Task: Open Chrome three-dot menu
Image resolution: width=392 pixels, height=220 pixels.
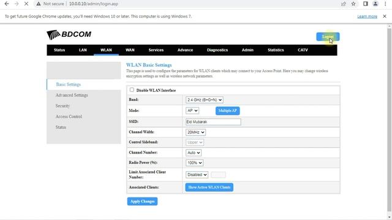Action: click(385, 4)
